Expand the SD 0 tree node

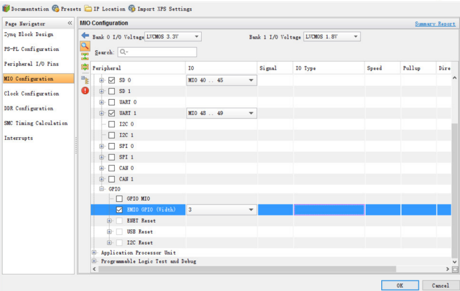coord(101,80)
